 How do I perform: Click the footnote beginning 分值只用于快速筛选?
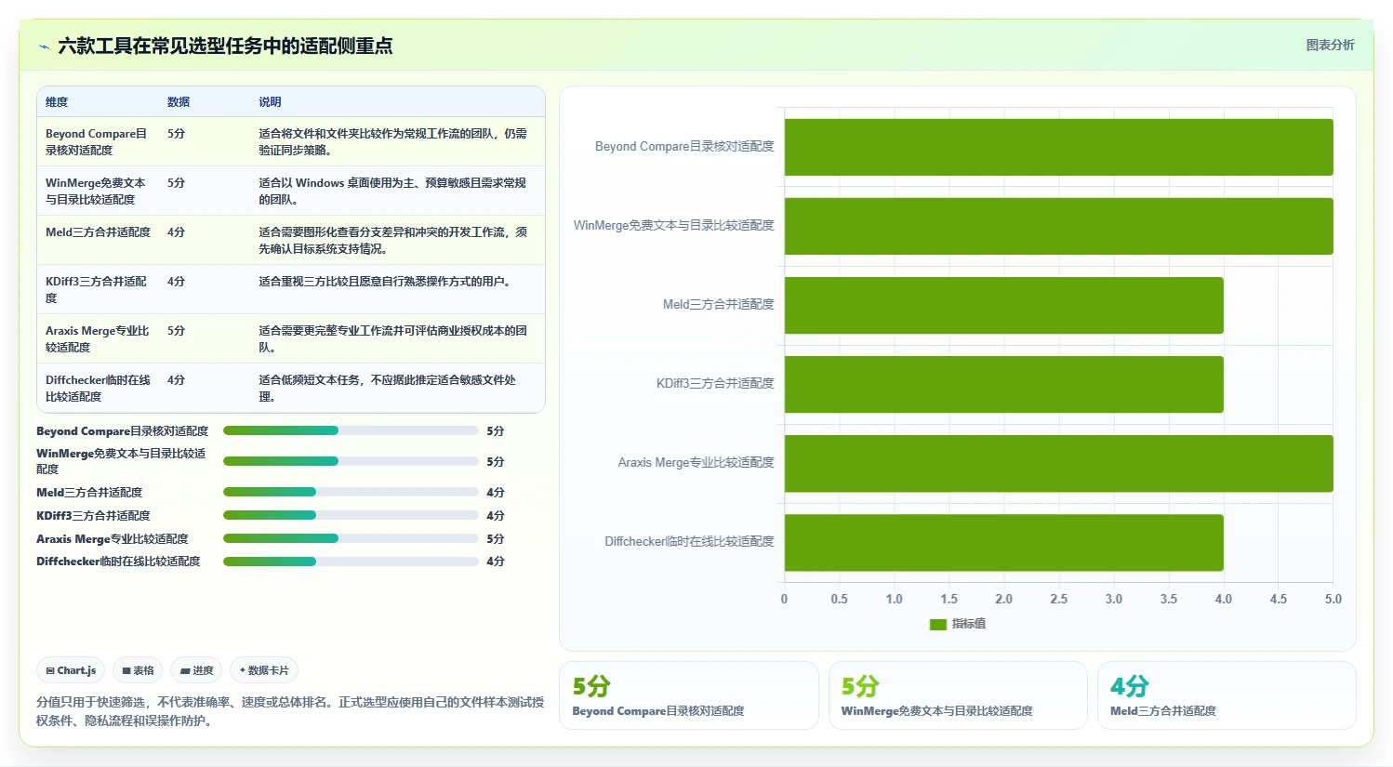pyautogui.click(x=290, y=711)
